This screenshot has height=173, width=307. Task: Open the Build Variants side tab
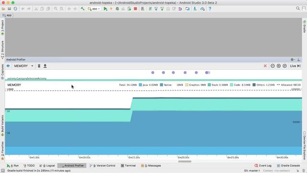pos(2,125)
